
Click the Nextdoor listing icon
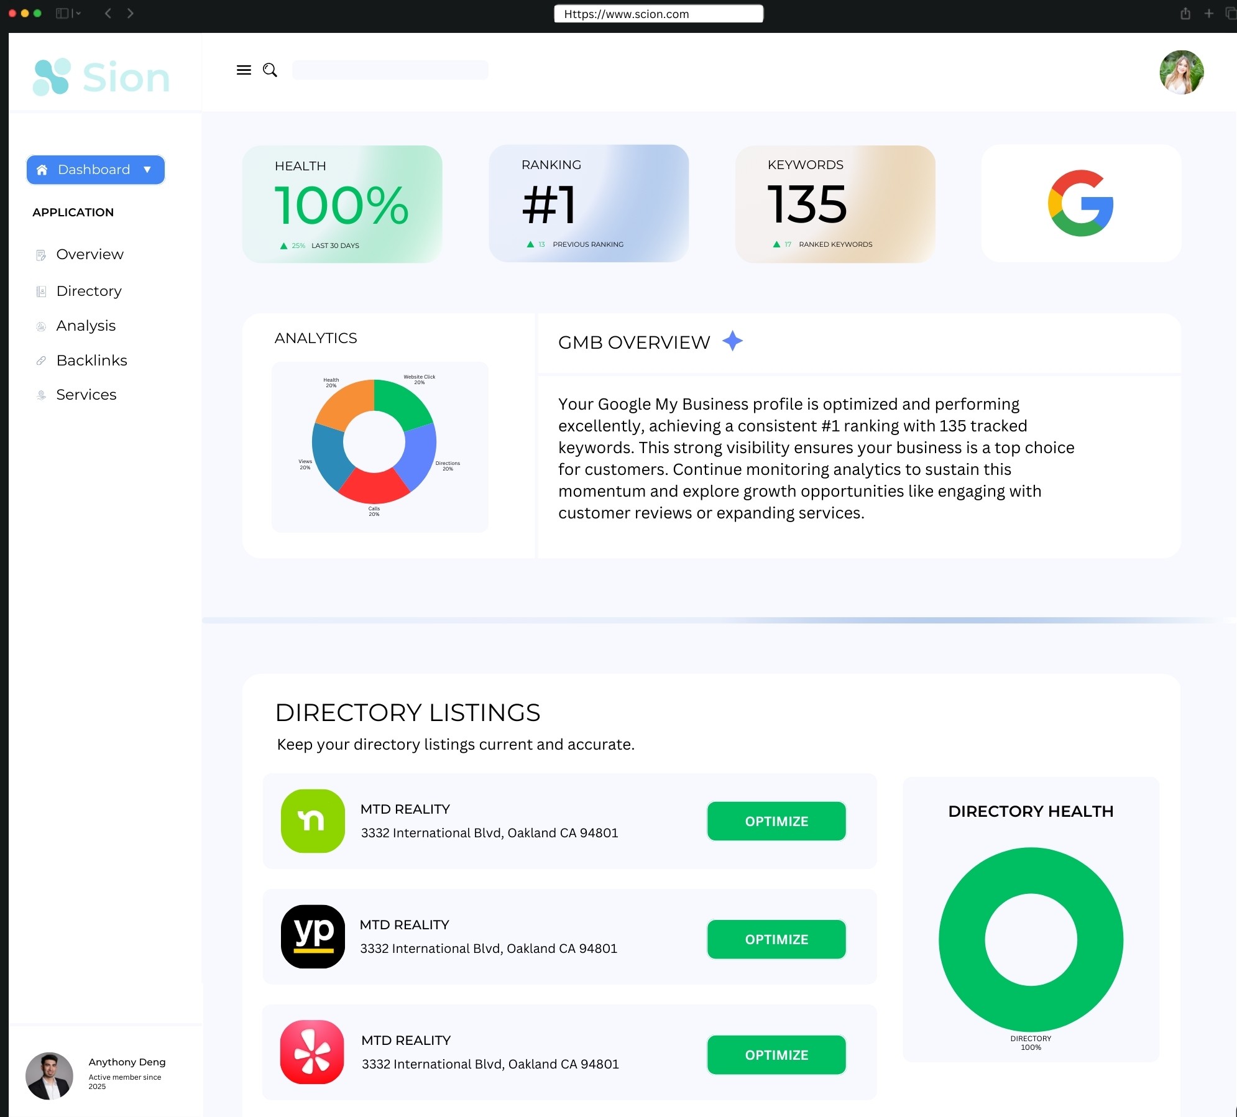tap(313, 821)
